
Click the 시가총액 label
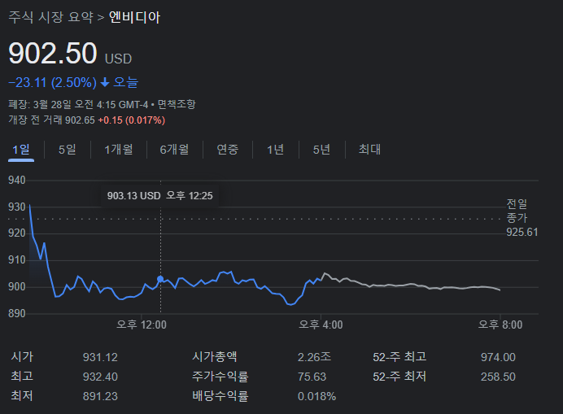(214, 357)
